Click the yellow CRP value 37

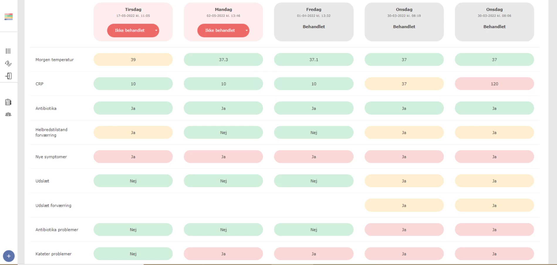pyautogui.click(x=404, y=84)
